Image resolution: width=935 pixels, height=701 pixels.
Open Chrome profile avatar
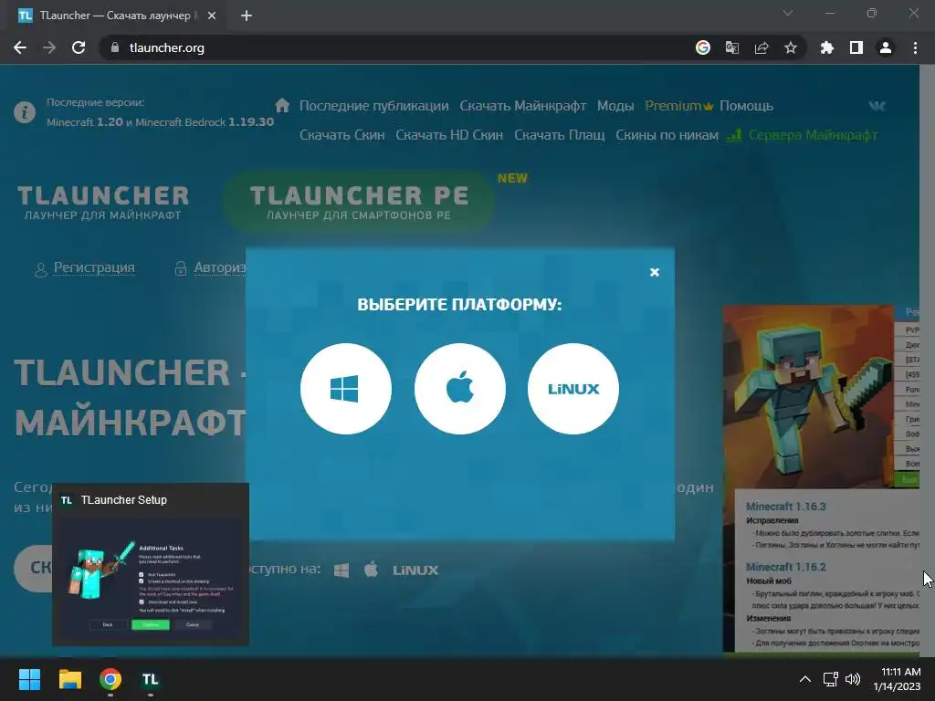click(886, 47)
